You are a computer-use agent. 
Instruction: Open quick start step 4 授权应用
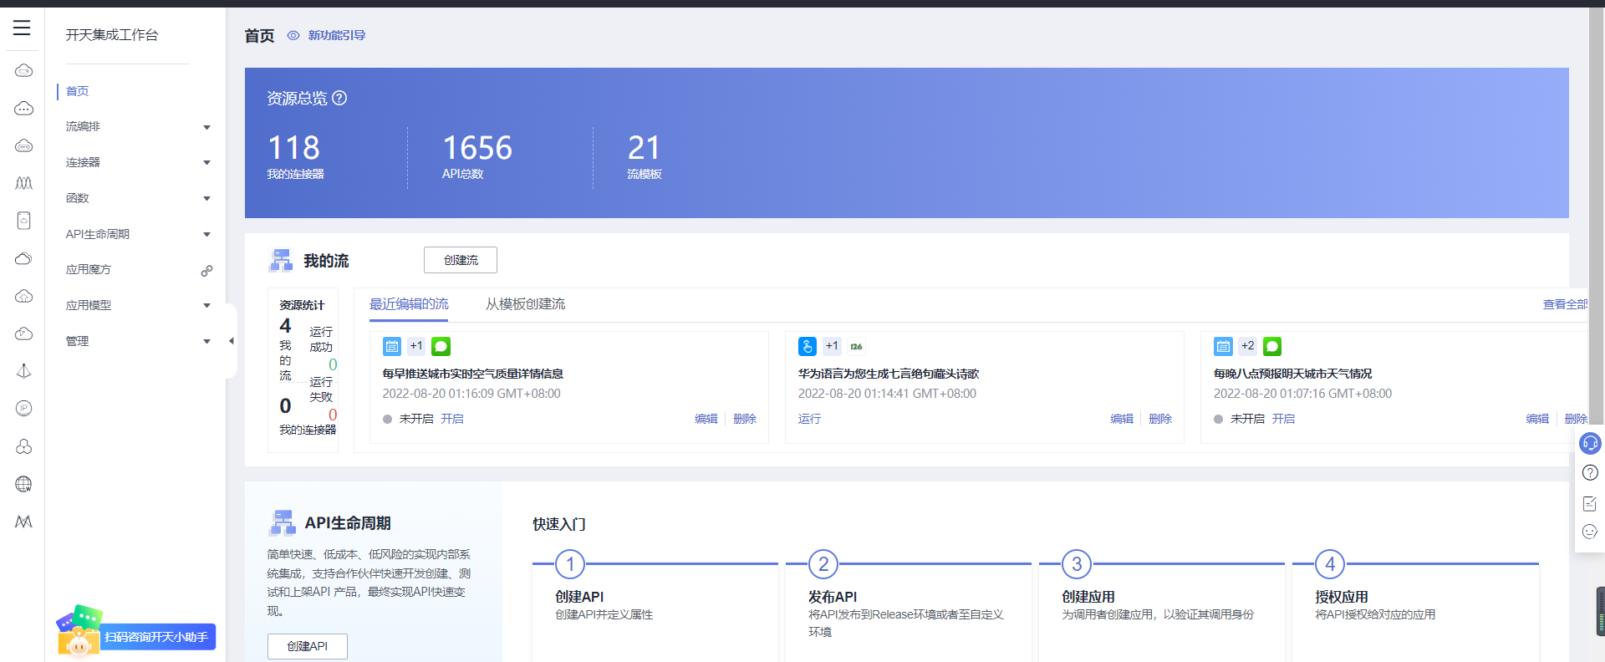click(1415, 605)
